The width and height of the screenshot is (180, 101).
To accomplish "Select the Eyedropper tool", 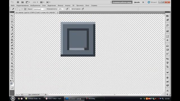I will pos(12,30).
